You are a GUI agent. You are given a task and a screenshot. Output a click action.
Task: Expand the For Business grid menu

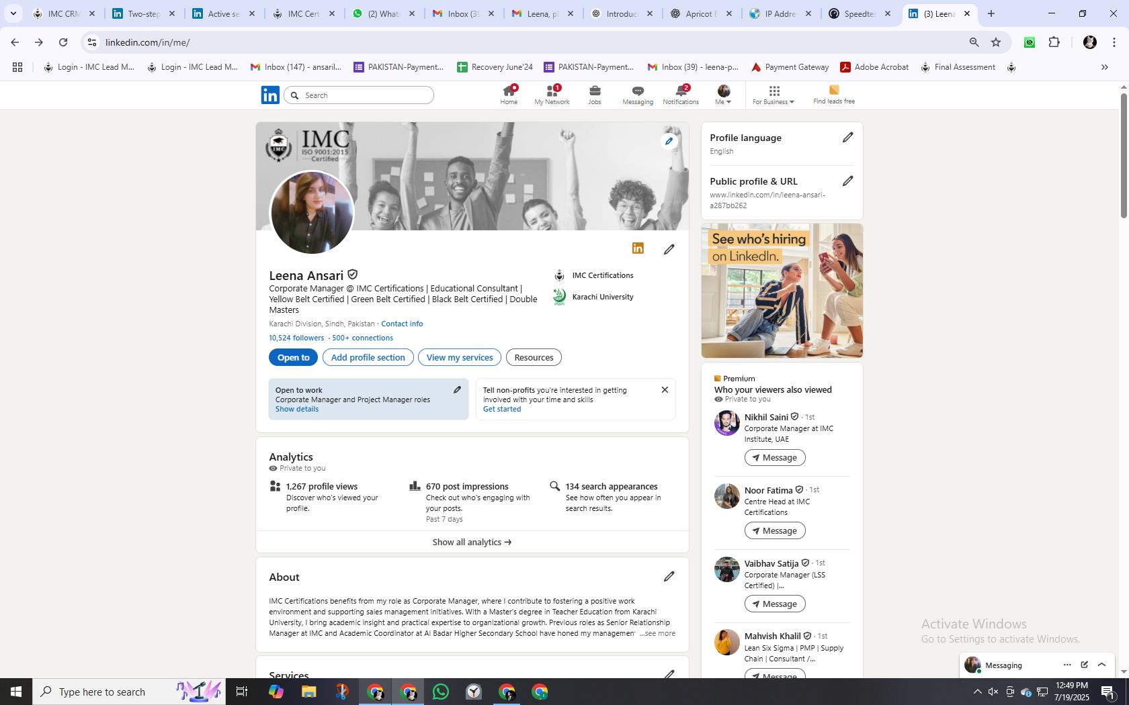(773, 95)
